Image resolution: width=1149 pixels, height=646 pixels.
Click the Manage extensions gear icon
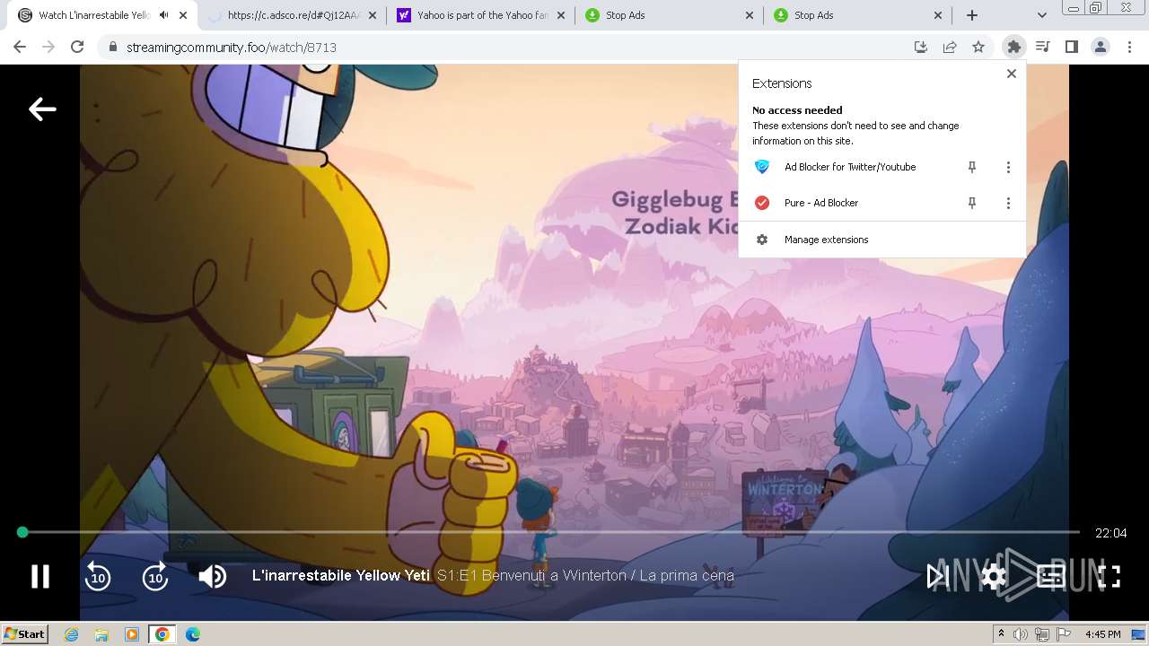(x=762, y=240)
